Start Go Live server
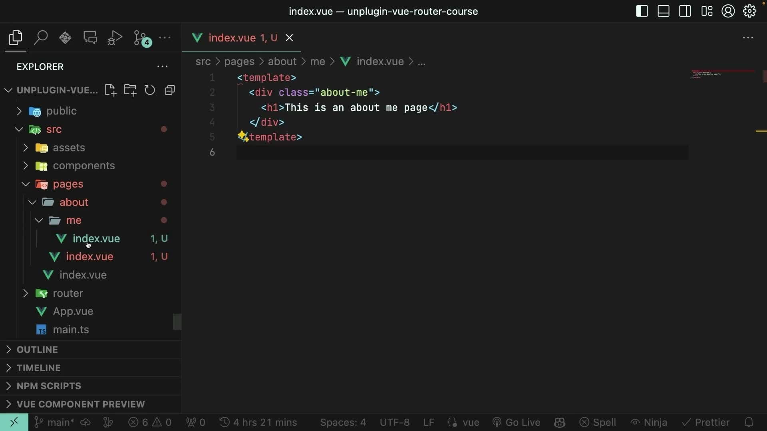The image size is (767, 431). 516,422
